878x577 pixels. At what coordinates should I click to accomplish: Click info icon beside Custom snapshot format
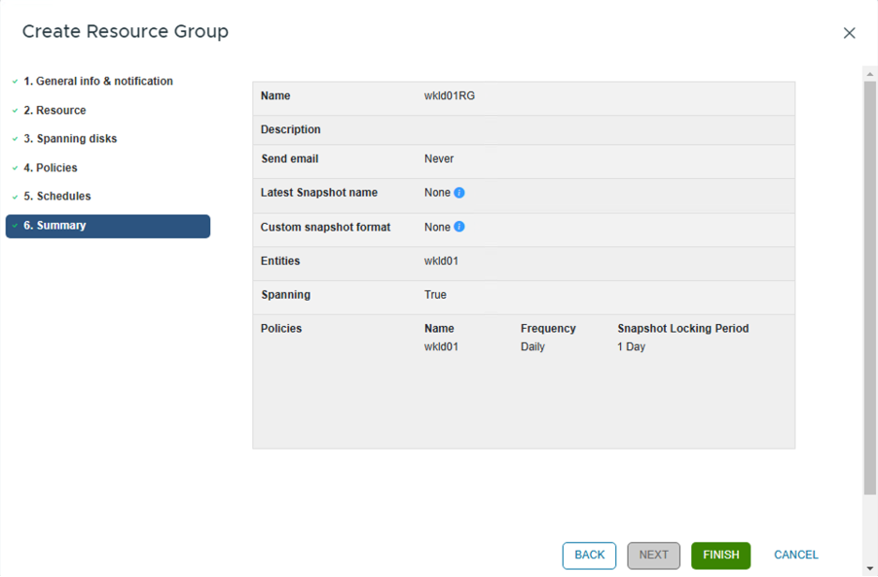pos(460,227)
